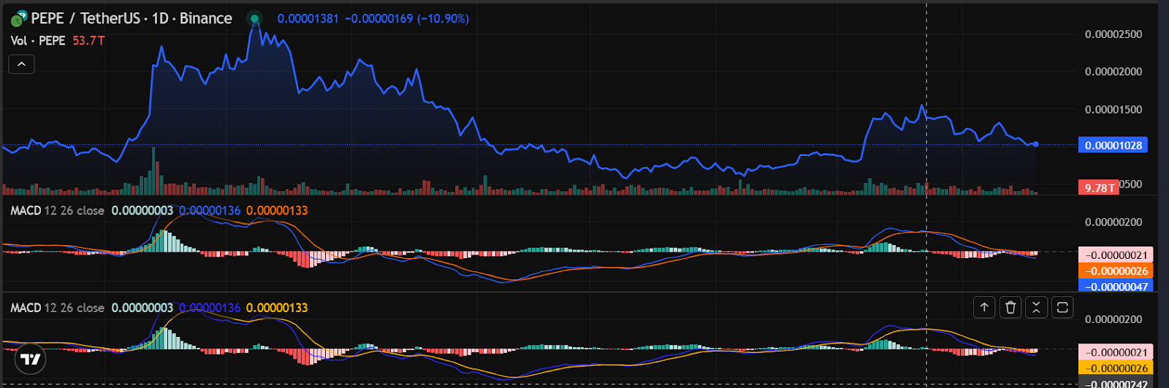Move the bottom MACD pane up
Viewport: 1169px width, 388px height.
point(984,307)
